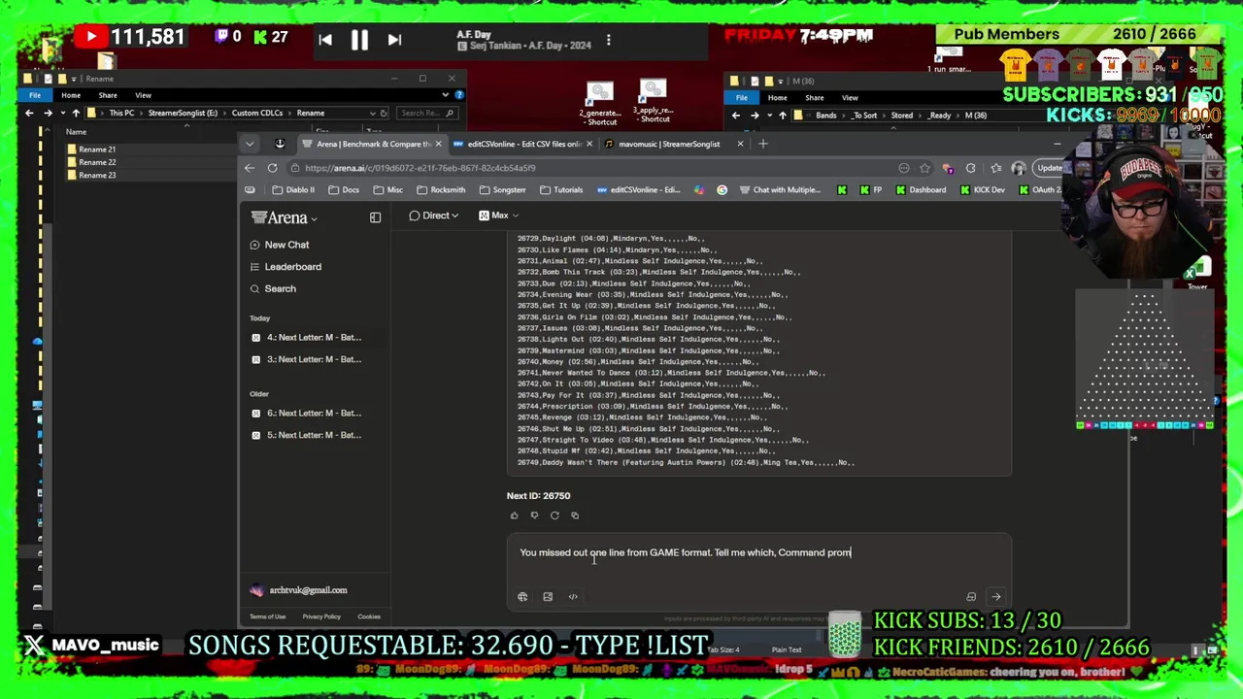Open the Songsterr bookmark folder
Viewport: 1243px width, 699px height.
pos(502,190)
